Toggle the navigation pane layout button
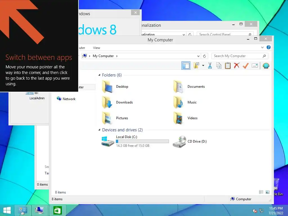Screen dimensions: 288x216 click(186, 66)
